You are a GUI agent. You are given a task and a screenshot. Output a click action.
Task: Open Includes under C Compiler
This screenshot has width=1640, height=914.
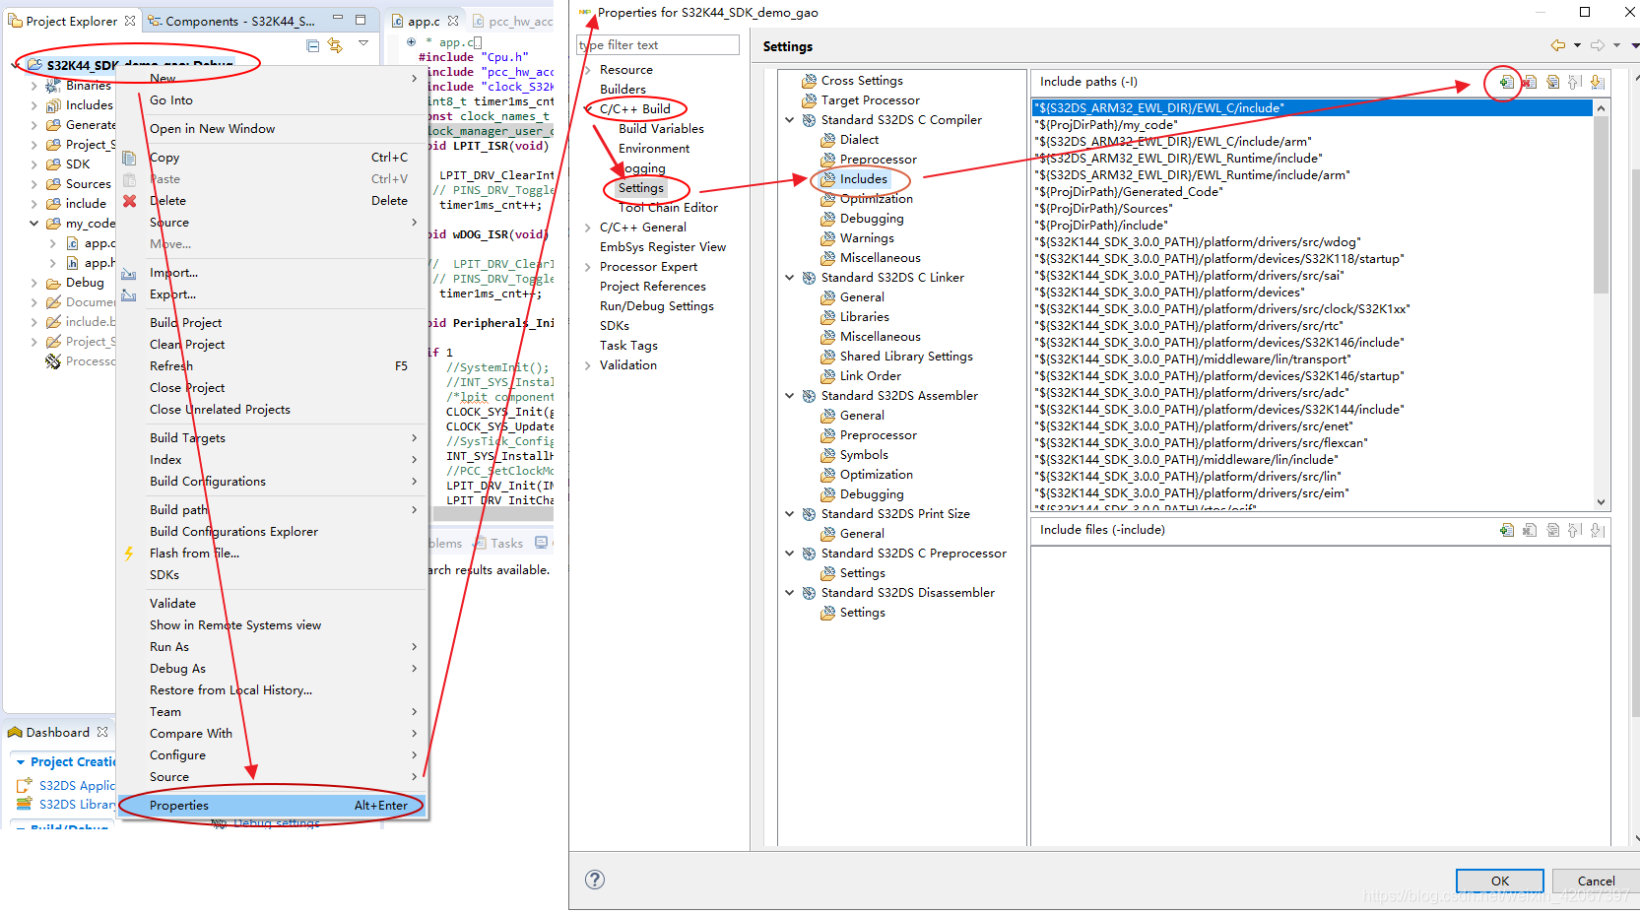(x=863, y=179)
